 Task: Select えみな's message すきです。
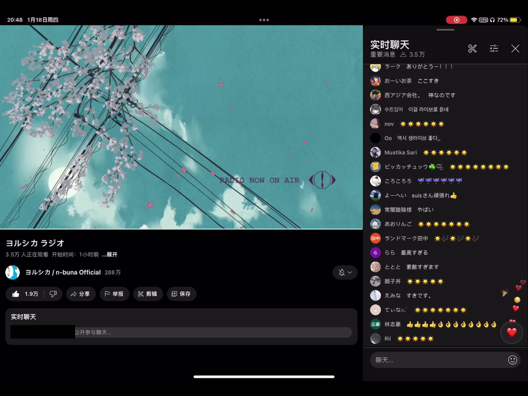(419, 296)
